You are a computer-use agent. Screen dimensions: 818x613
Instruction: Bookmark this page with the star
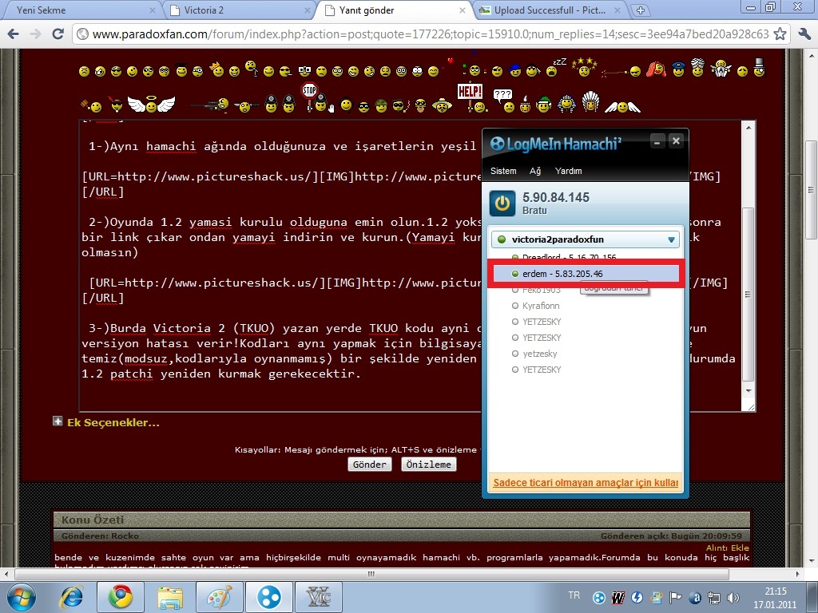pos(780,34)
